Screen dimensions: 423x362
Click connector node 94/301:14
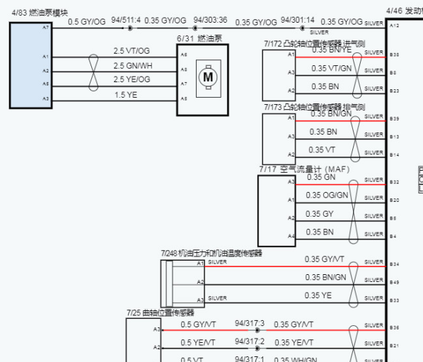[303, 28]
